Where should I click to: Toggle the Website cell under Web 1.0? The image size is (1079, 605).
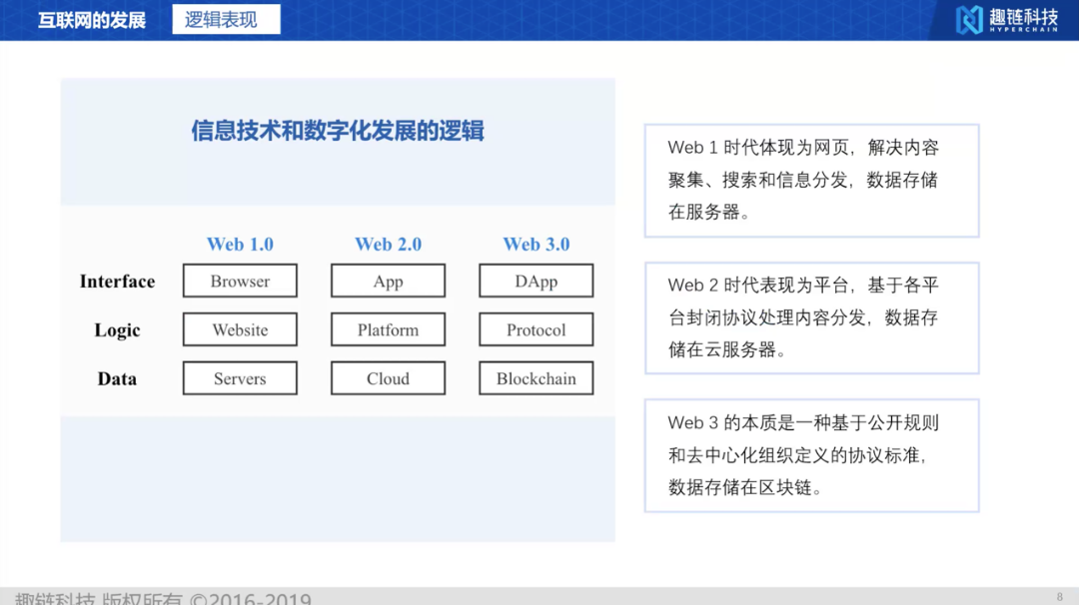click(x=240, y=329)
